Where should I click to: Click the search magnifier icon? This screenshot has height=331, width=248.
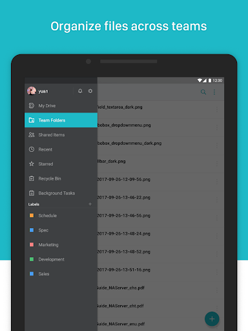coord(203,92)
